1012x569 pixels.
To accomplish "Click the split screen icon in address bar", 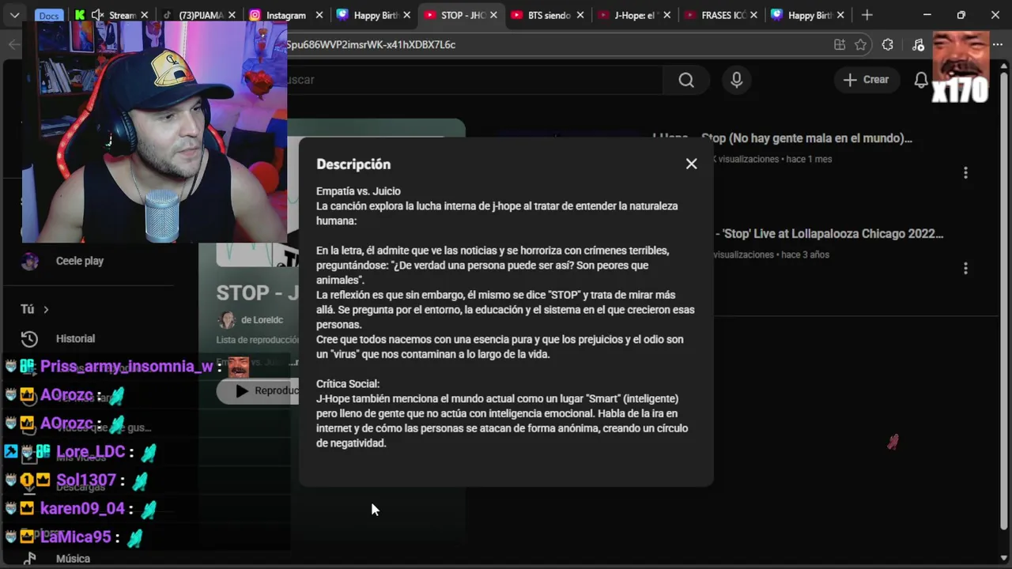I will click(840, 45).
